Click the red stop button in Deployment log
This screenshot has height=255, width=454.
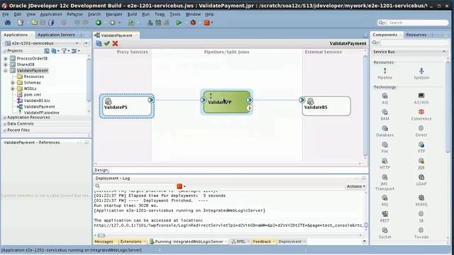click(x=179, y=186)
